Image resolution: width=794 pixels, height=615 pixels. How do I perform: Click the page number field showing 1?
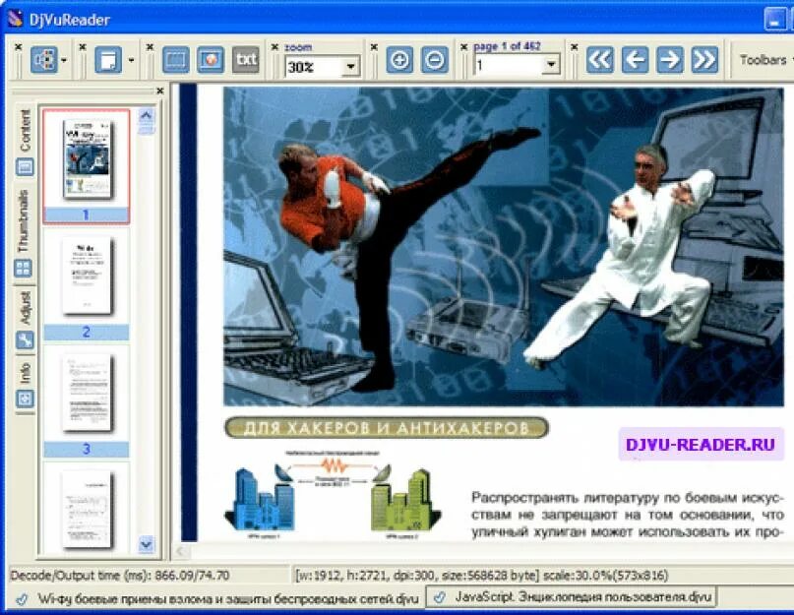click(x=508, y=64)
